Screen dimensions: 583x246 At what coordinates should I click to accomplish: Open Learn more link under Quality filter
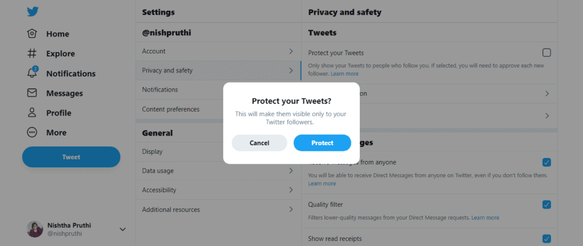tap(485, 218)
